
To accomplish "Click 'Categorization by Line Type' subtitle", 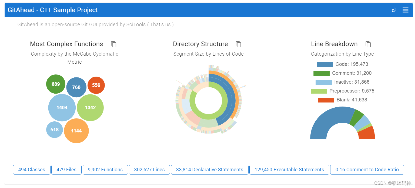I will click(342, 54).
